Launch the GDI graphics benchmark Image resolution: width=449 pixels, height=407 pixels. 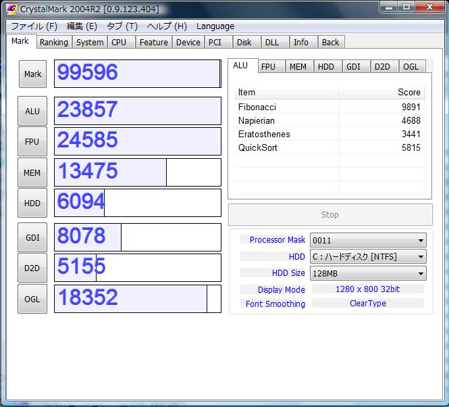[32, 237]
